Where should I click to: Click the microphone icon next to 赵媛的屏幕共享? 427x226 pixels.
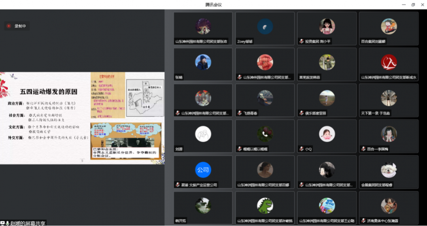8,223
